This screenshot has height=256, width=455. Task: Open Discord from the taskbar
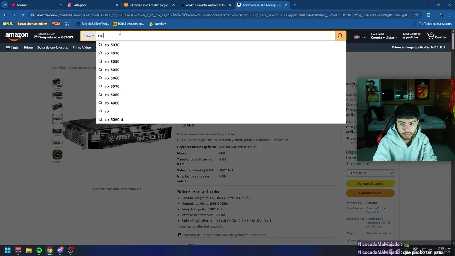(x=60, y=250)
